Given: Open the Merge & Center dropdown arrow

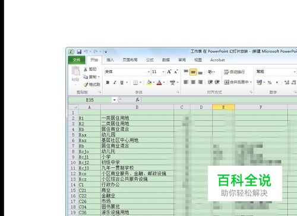Looking at the screenshot, I should point(251,82).
